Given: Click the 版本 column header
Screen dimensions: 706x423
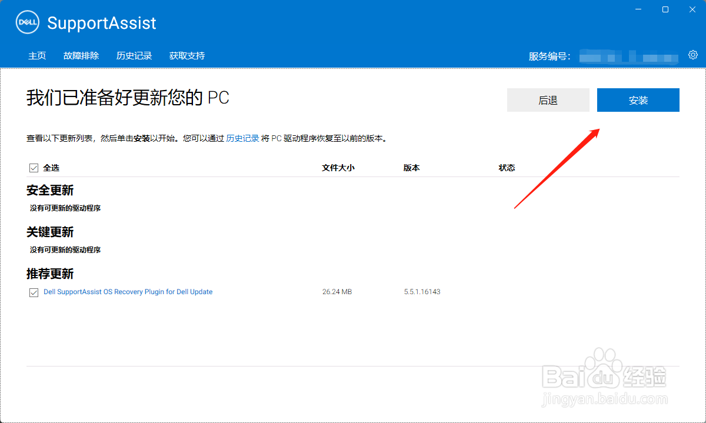Looking at the screenshot, I should coord(412,168).
